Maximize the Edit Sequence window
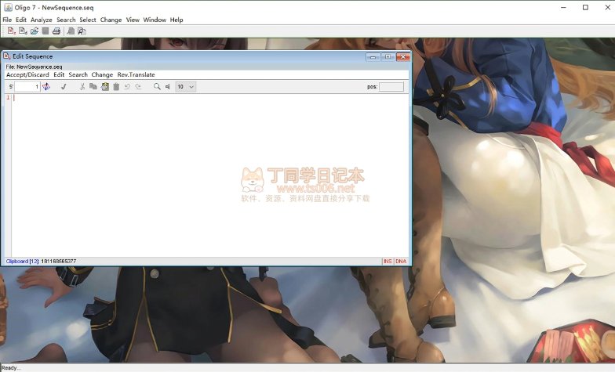The image size is (615, 372). click(388, 57)
